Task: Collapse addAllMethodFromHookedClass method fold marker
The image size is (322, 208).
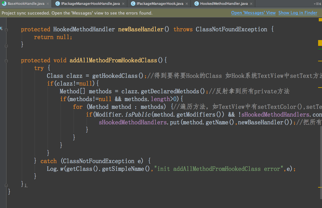Action: point(6,61)
